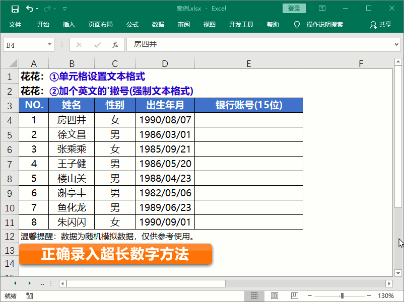
Task: Click the Redo arrow icon
Action: pyautogui.click(x=47, y=9)
